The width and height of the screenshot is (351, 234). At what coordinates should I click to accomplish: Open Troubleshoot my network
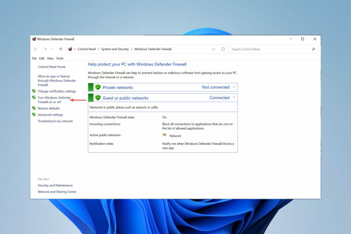click(x=55, y=121)
